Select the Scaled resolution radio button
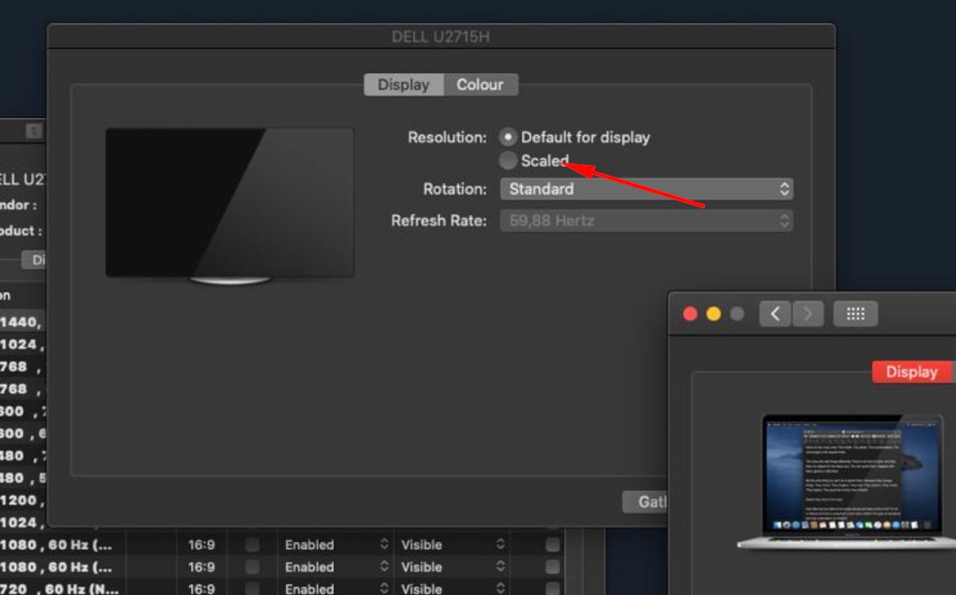The image size is (956, 595). click(508, 160)
